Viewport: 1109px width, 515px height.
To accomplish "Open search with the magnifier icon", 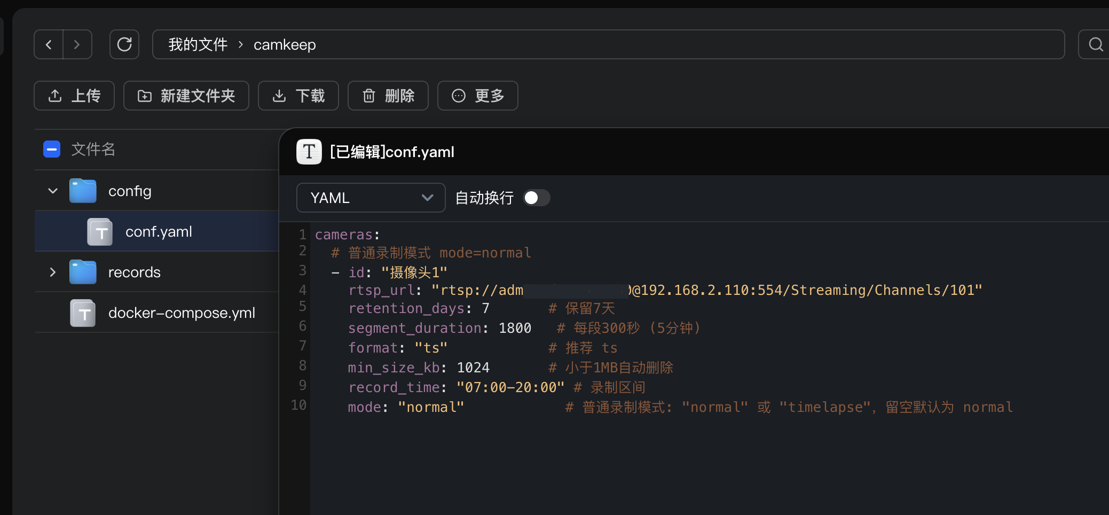I will coord(1095,44).
